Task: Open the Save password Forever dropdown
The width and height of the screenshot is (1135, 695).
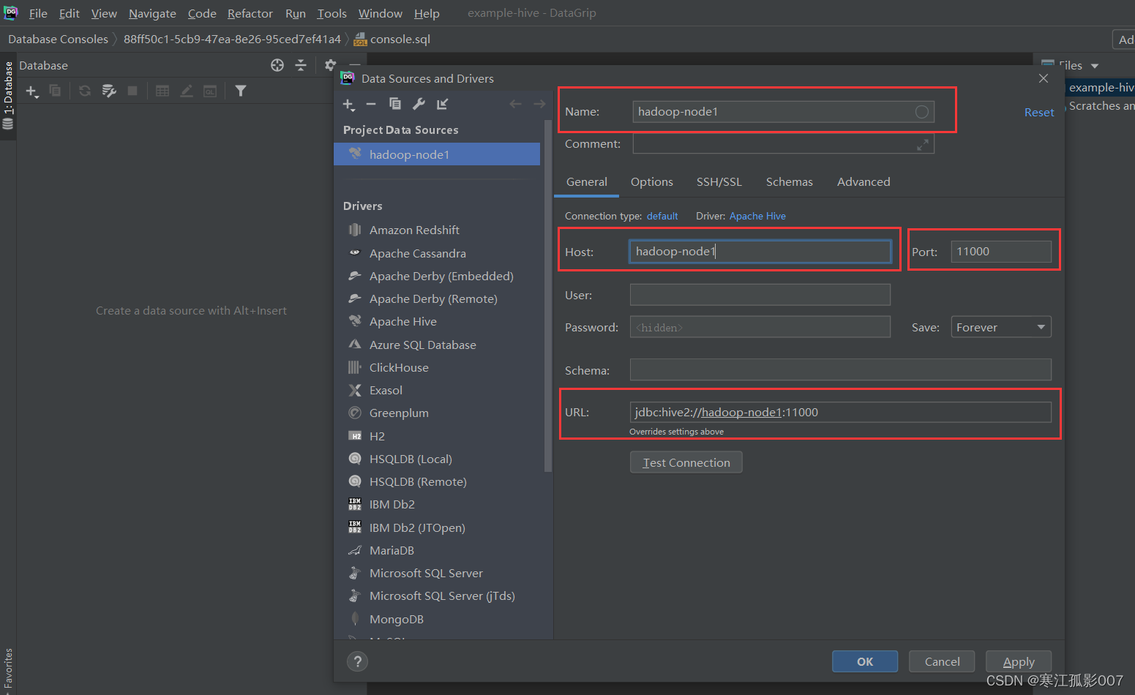Action: pyautogui.click(x=1000, y=327)
